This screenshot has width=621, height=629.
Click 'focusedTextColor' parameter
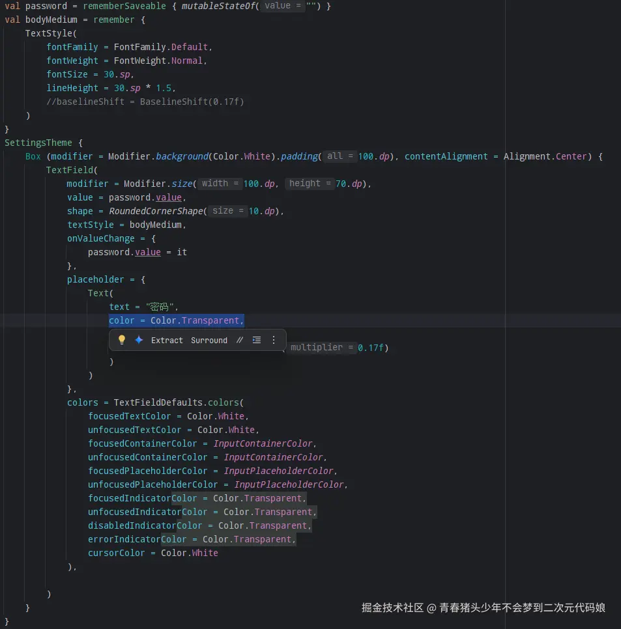(129, 416)
